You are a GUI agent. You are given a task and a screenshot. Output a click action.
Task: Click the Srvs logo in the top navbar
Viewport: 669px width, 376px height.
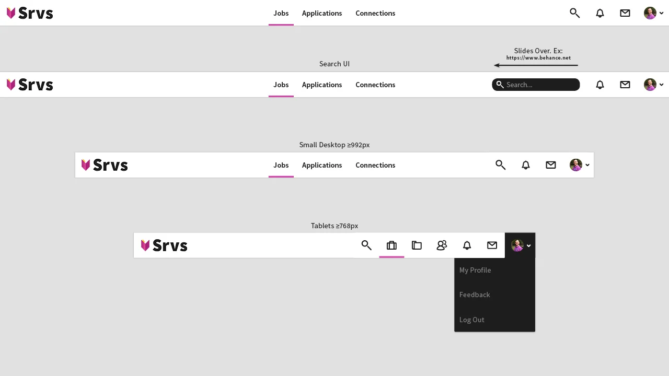pyautogui.click(x=29, y=13)
